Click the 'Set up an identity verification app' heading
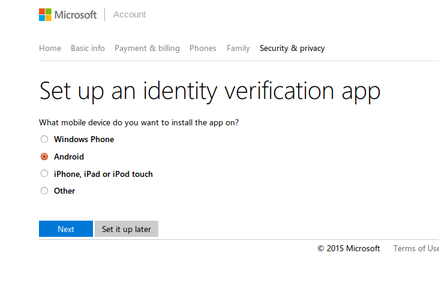Screen dimensions: 439x295 [210, 91]
